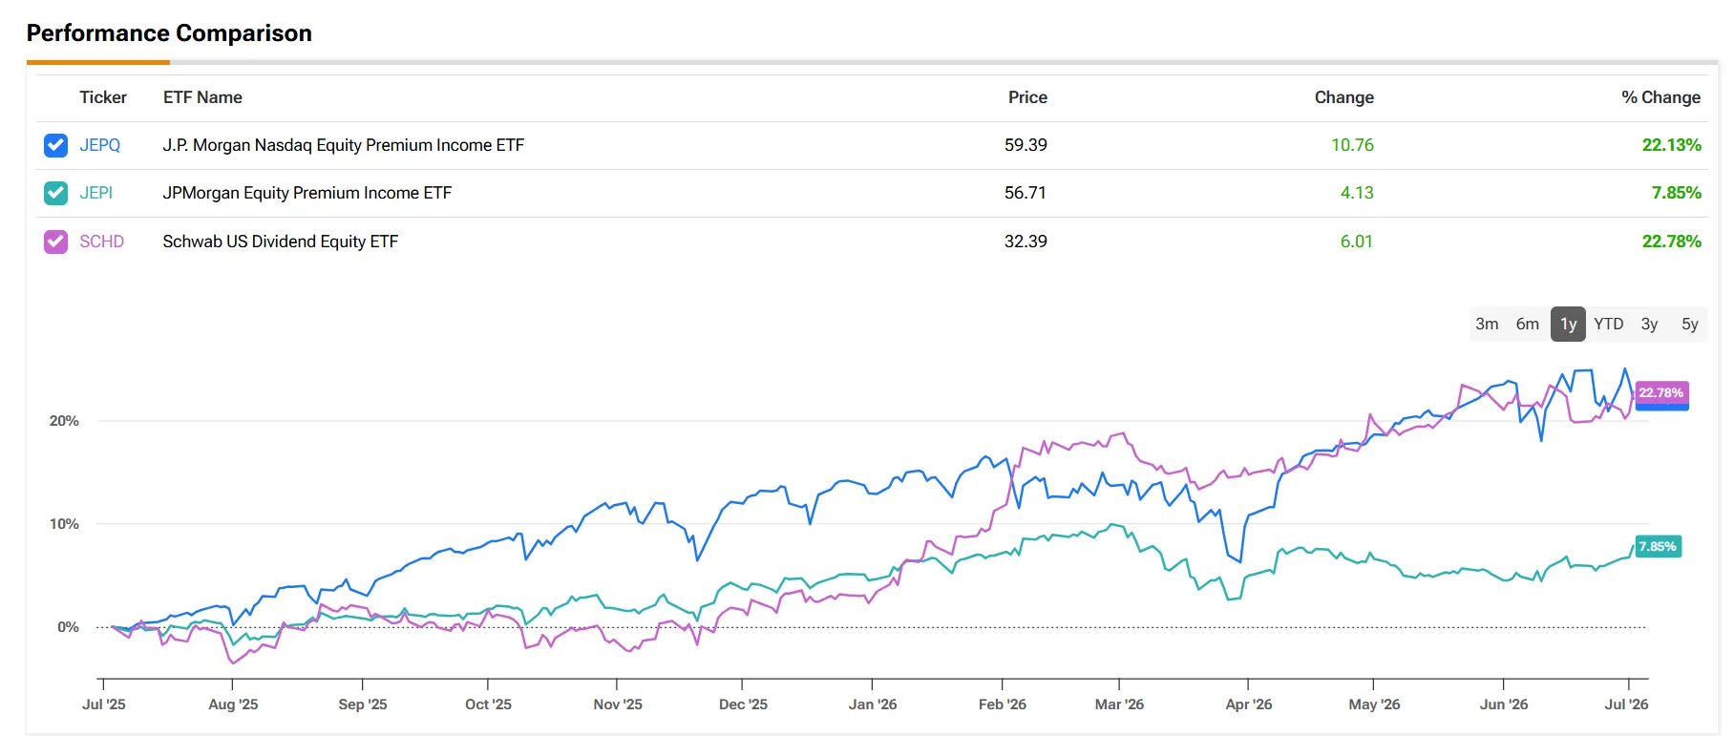
Task: Click the May '26 x-axis label
Action: (x=1374, y=704)
